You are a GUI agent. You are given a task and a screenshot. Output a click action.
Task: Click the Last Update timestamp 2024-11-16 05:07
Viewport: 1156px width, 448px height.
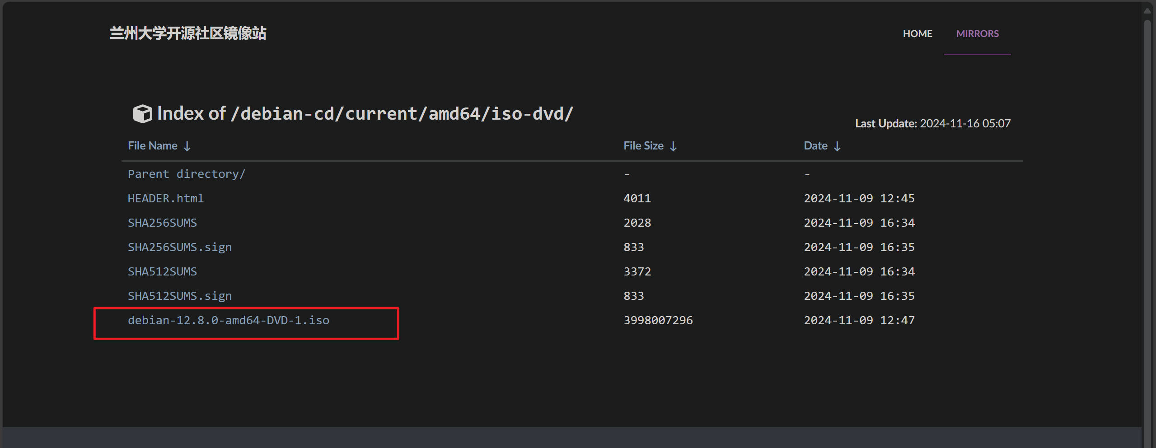click(x=965, y=123)
